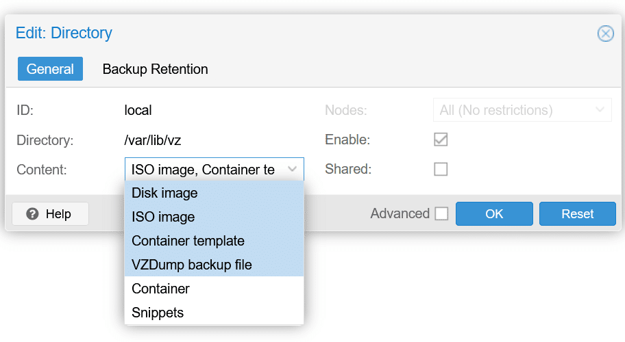This screenshot has height=342, width=625.
Task: Deselect VZDump backup file option
Action: pos(214,265)
